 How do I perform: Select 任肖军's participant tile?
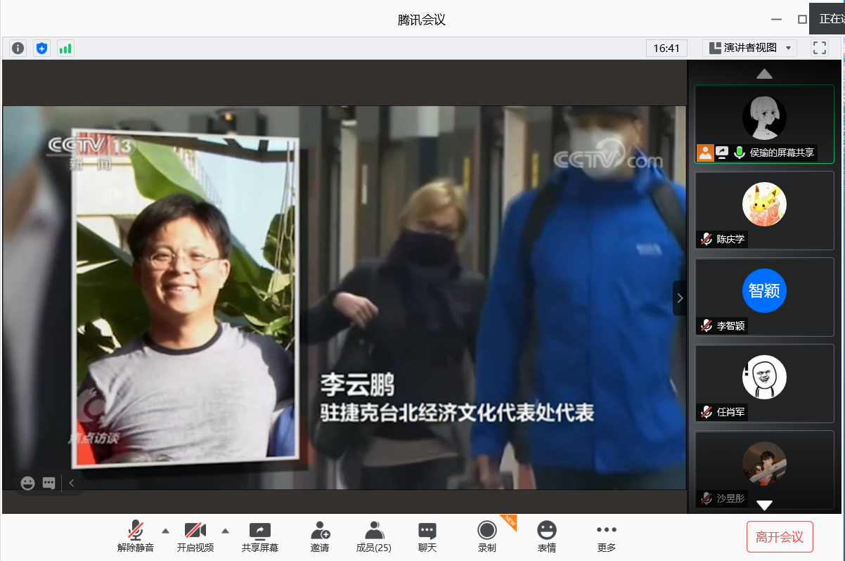[764, 383]
